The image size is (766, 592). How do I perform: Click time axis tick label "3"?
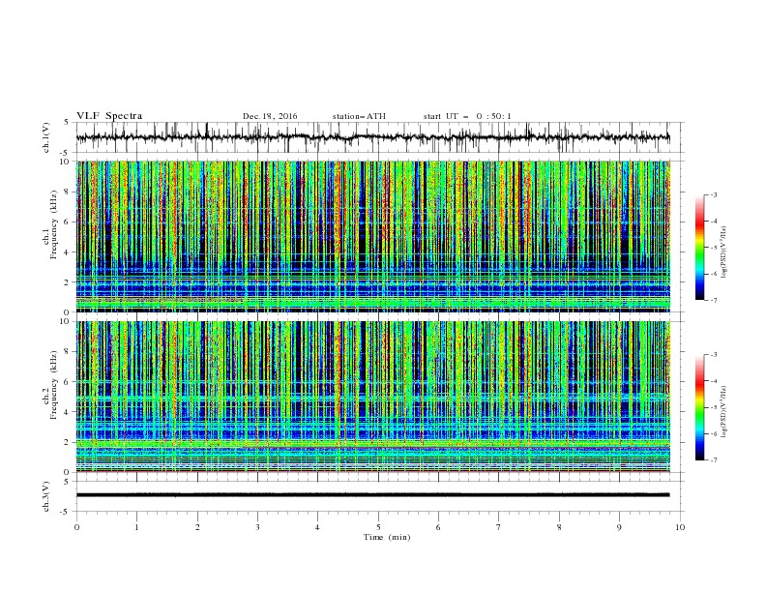[257, 527]
